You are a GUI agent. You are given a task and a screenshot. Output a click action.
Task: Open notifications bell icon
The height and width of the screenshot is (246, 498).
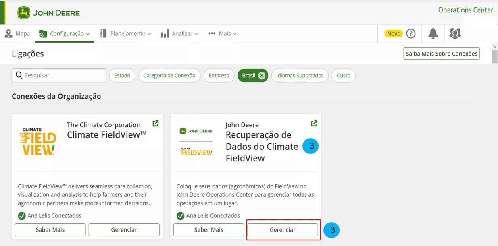point(433,33)
